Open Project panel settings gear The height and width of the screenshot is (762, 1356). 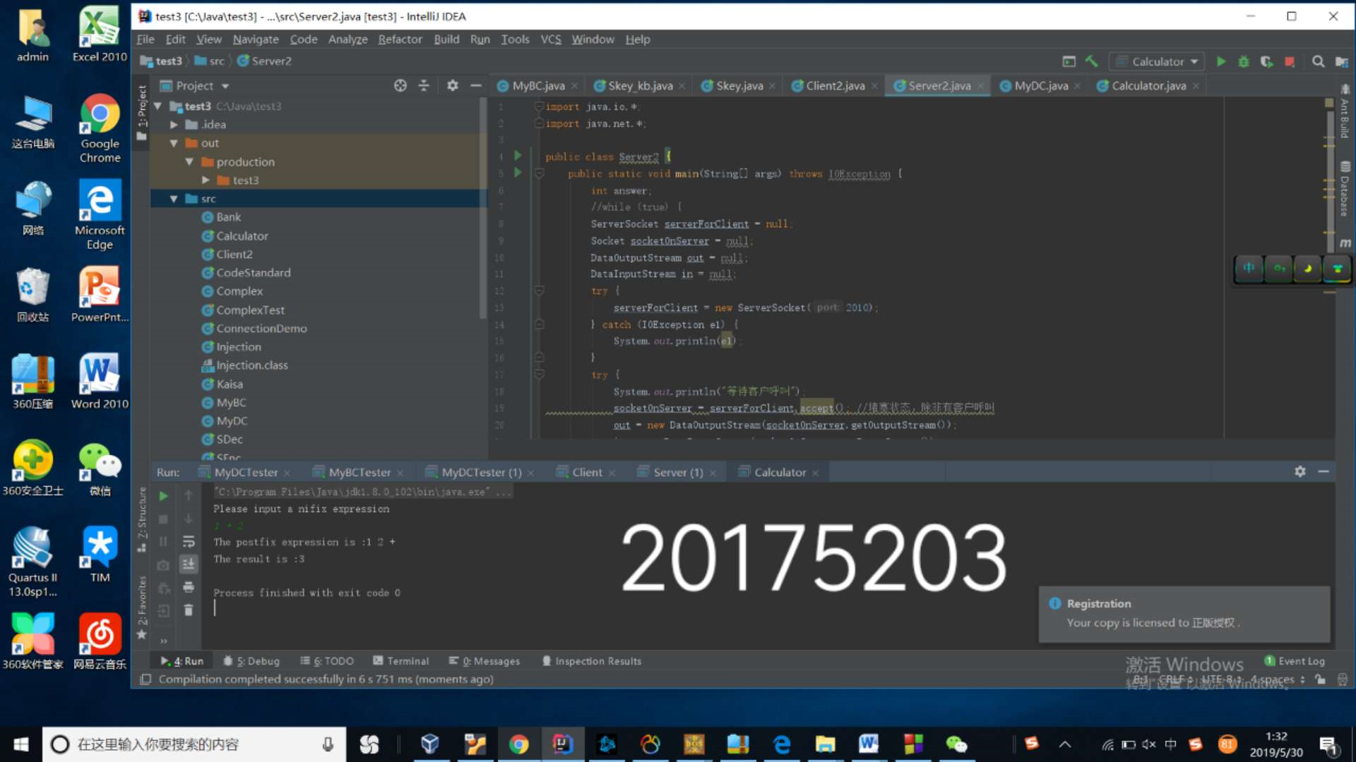(x=453, y=85)
